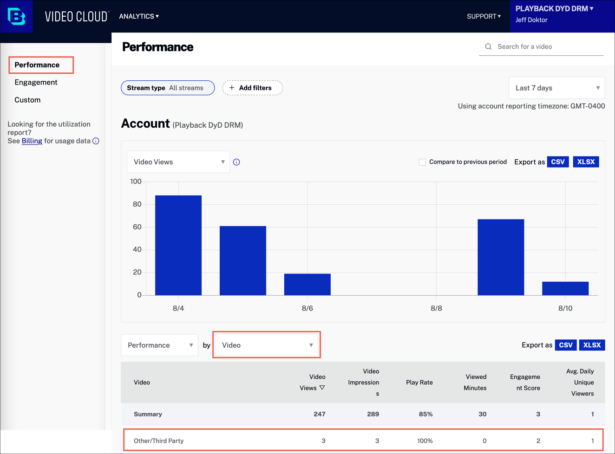
Task: Click the Add filters button
Action: 252,88
